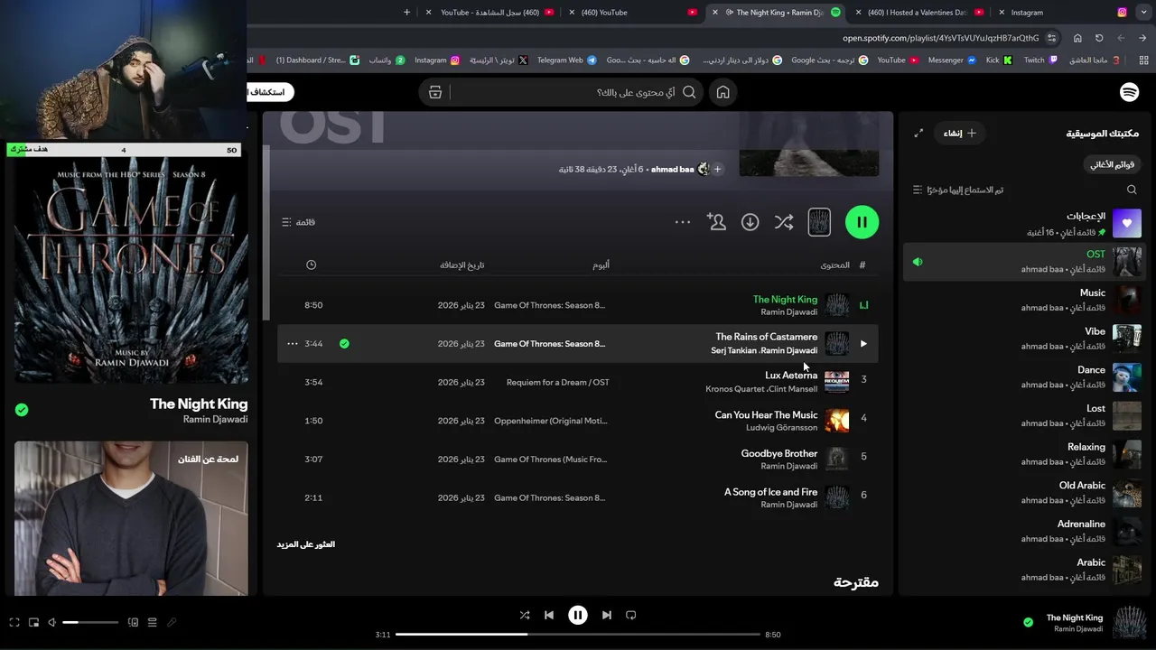This screenshot has height=650, width=1156.
Task: Toggle the lyrics microphone icon
Action: (172, 622)
